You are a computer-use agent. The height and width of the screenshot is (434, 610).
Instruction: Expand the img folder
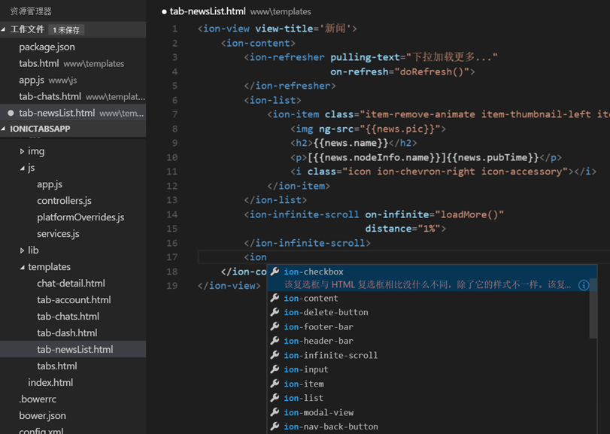[x=22, y=151]
